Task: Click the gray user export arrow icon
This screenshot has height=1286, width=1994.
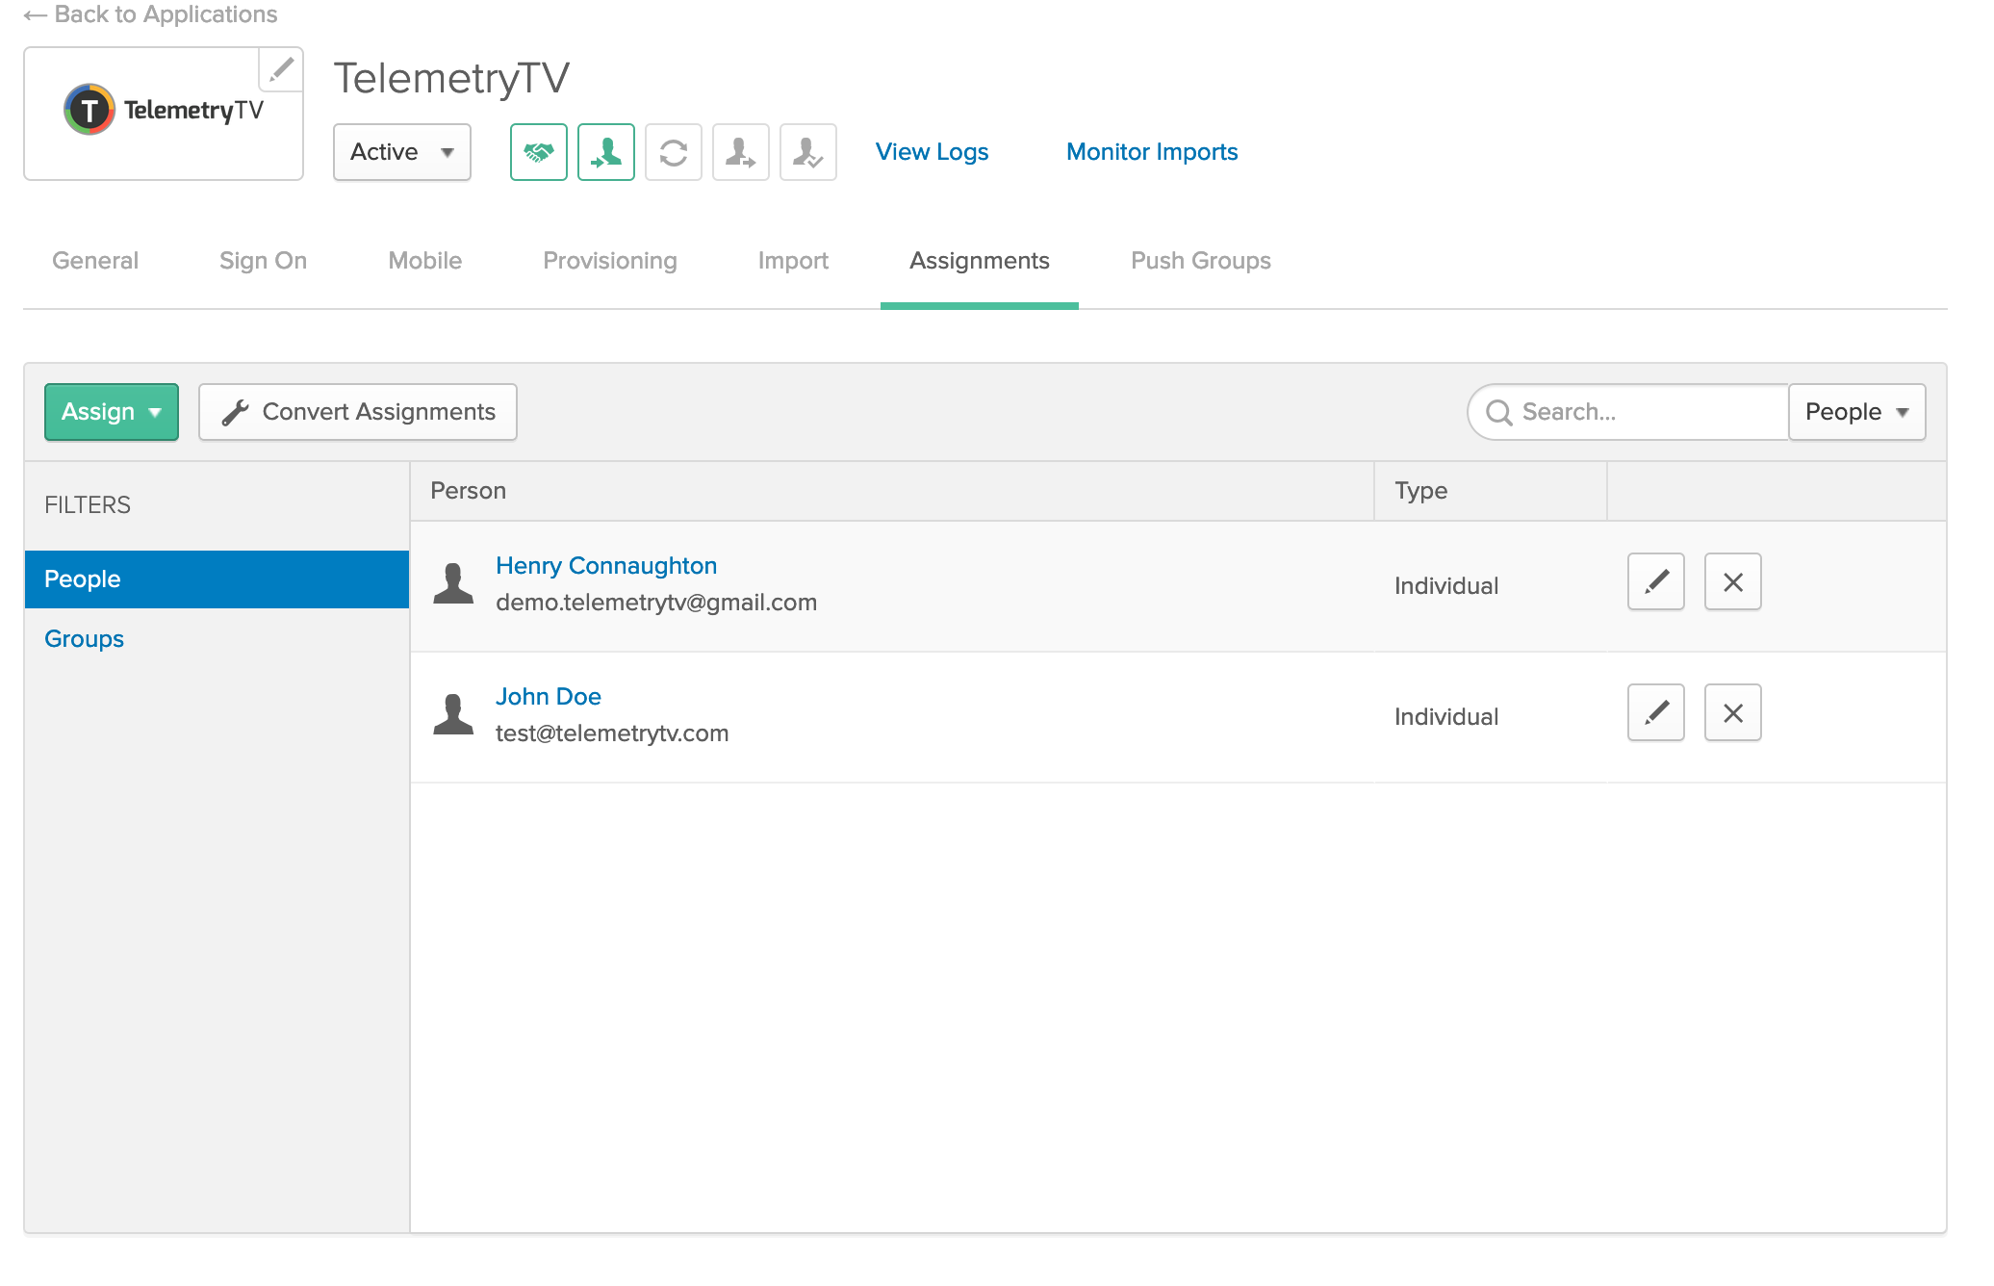Action: (740, 152)
